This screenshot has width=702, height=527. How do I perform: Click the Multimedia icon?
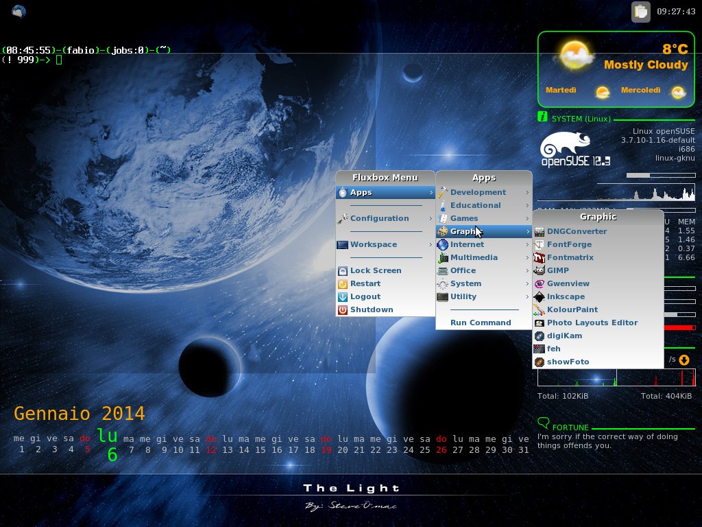point(443,257)
